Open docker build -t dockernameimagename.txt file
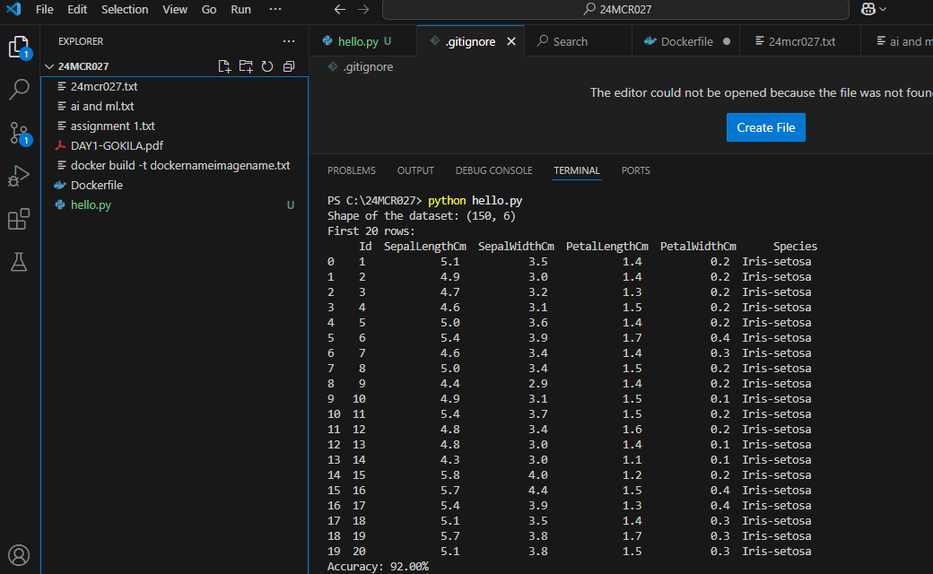 click(174, 165)
